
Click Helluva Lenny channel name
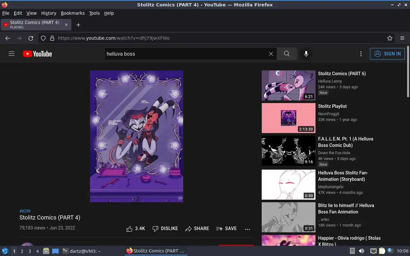point(330,81)
